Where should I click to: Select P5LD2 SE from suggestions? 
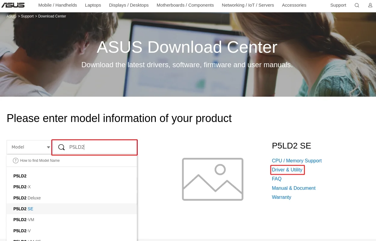23,209
